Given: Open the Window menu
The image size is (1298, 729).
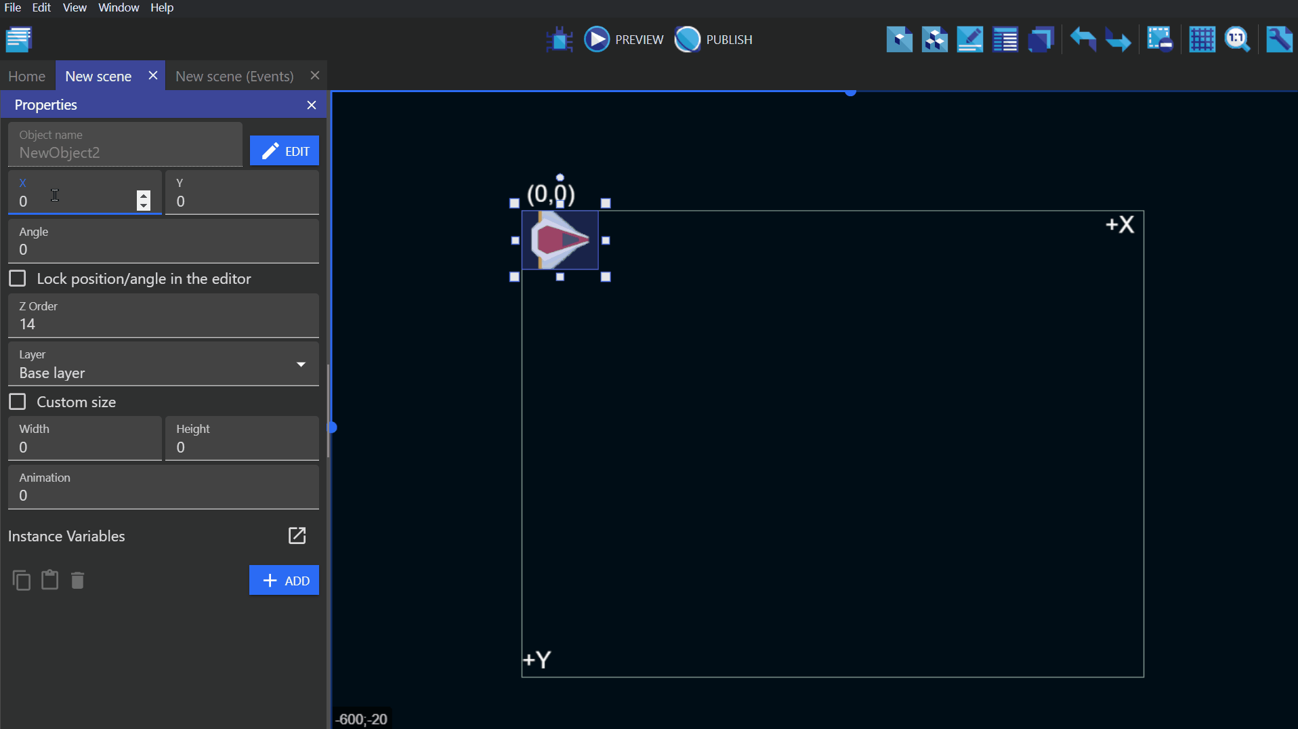Looking at the screenshot, I should (x=118, y=7).
